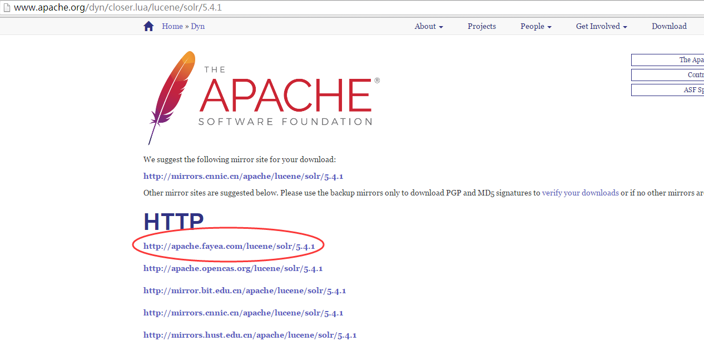Click the Apache feather logo
Viewport: 704px width, 356px height.
pos(171,98)
